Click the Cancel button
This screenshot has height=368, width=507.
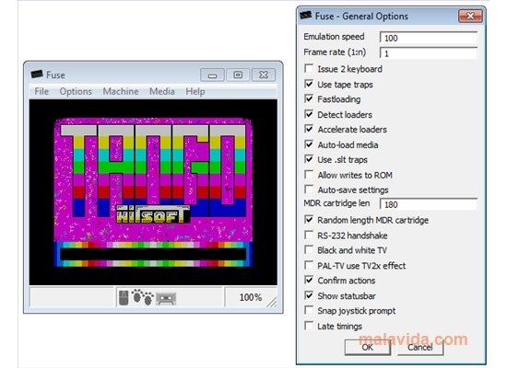point(420,348)
